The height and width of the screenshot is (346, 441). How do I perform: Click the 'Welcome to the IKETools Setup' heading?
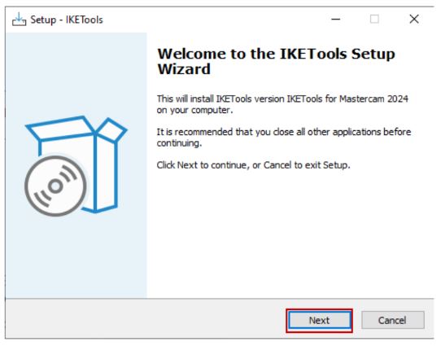pyautogui.click(x=276, y=54)
